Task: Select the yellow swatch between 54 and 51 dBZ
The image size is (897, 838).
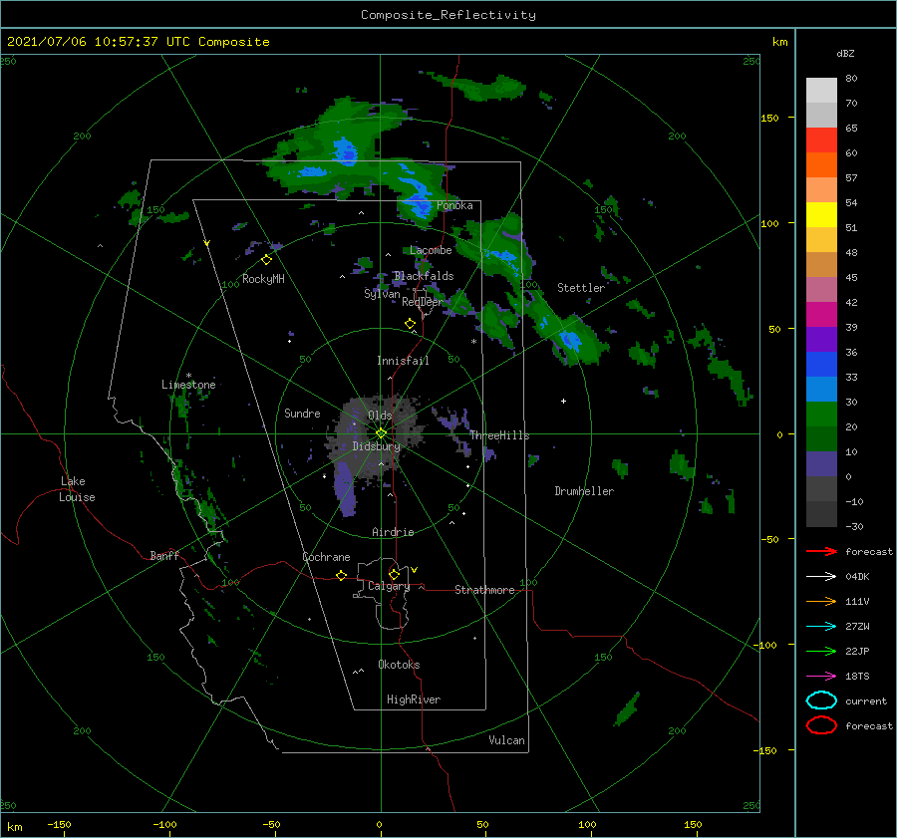Action: point(821,215)
